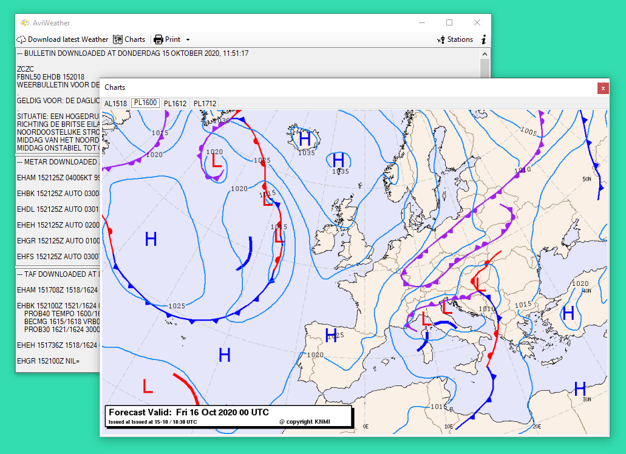Open Charts from the main toolbar
The height and width of the screenshot is (454, 626).
click(129, 39)
